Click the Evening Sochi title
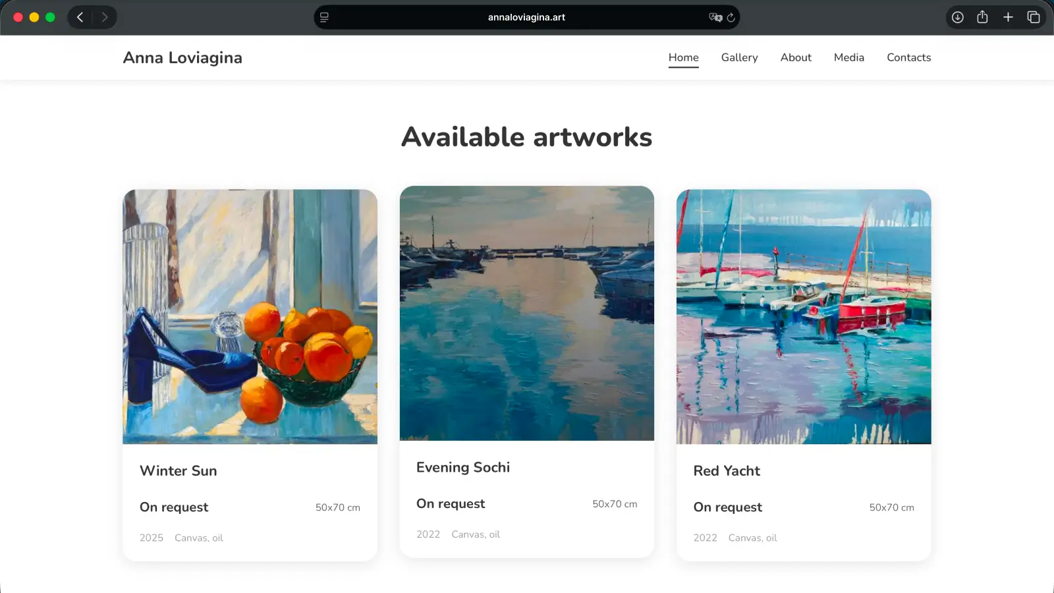The height and width of the screenshot is (593, 1054). [463, 467]
